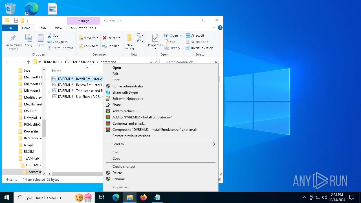Click the volume icon in tray
361x203 pixels.
pos(325,197)
